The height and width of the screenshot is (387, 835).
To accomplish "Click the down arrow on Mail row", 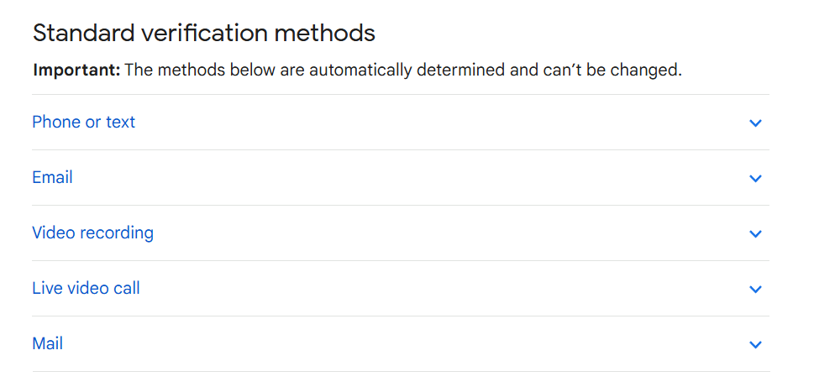I will (755, 345).
